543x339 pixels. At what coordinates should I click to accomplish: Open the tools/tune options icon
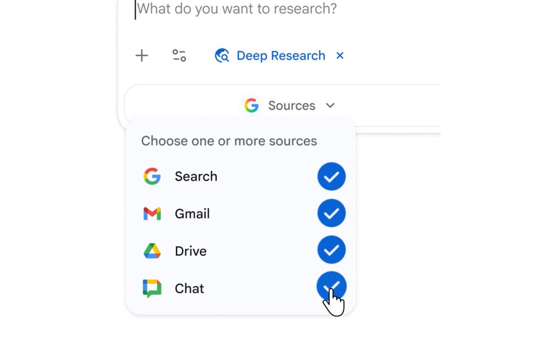pyautogui.click(x=179, y=55)
